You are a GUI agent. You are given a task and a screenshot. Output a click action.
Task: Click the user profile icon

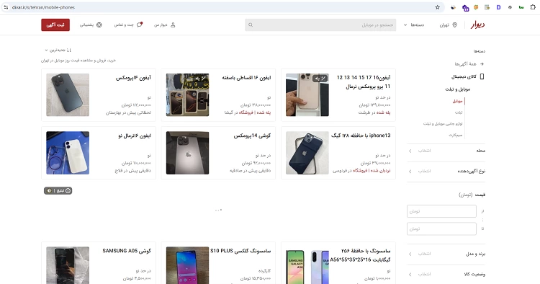[x=173, y=25]
